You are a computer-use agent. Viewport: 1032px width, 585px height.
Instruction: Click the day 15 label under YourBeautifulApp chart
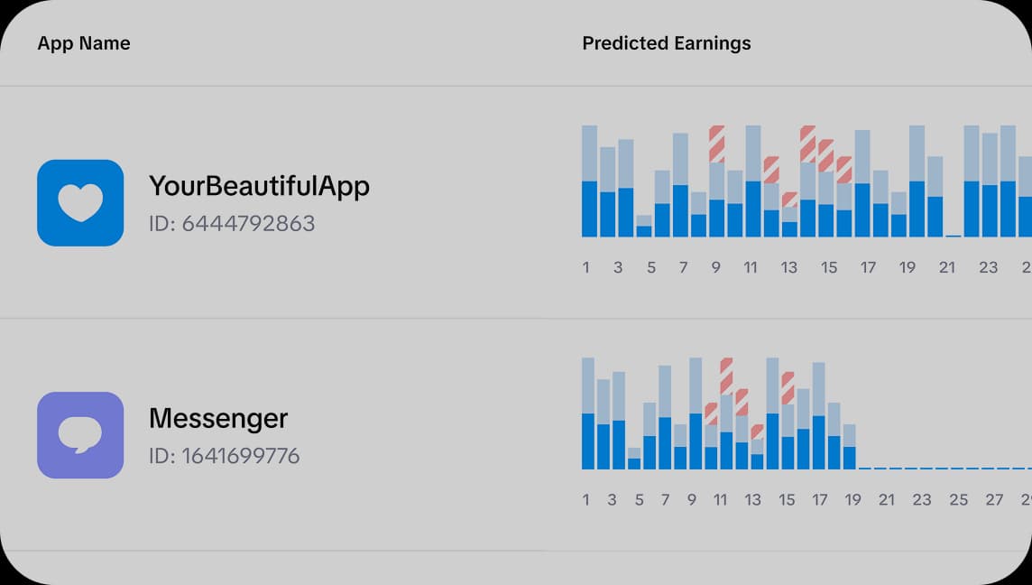click(x=829, y=267)
